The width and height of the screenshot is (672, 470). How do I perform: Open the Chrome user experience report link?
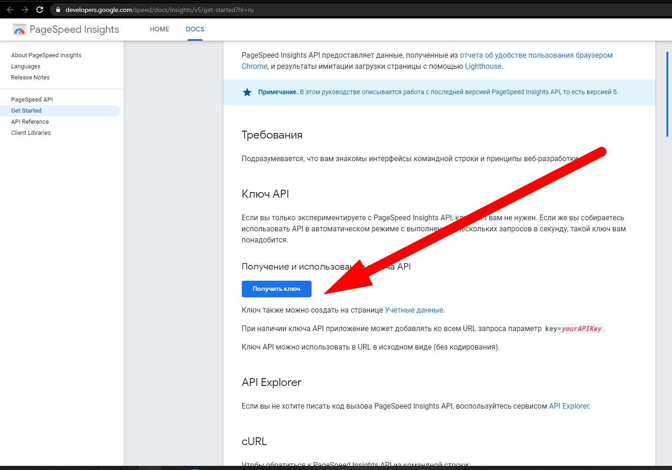(x=536, y=55)
